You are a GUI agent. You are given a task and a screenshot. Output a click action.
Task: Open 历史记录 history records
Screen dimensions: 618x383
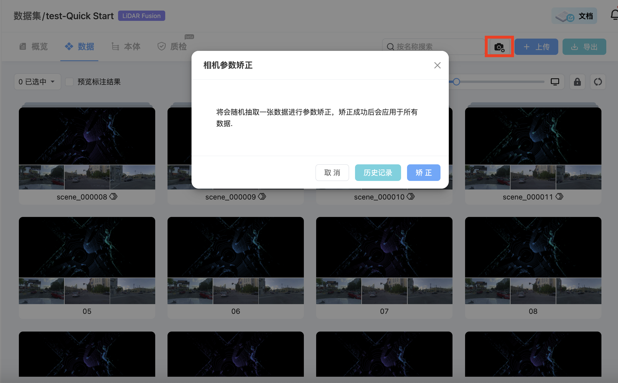[378, 173]
